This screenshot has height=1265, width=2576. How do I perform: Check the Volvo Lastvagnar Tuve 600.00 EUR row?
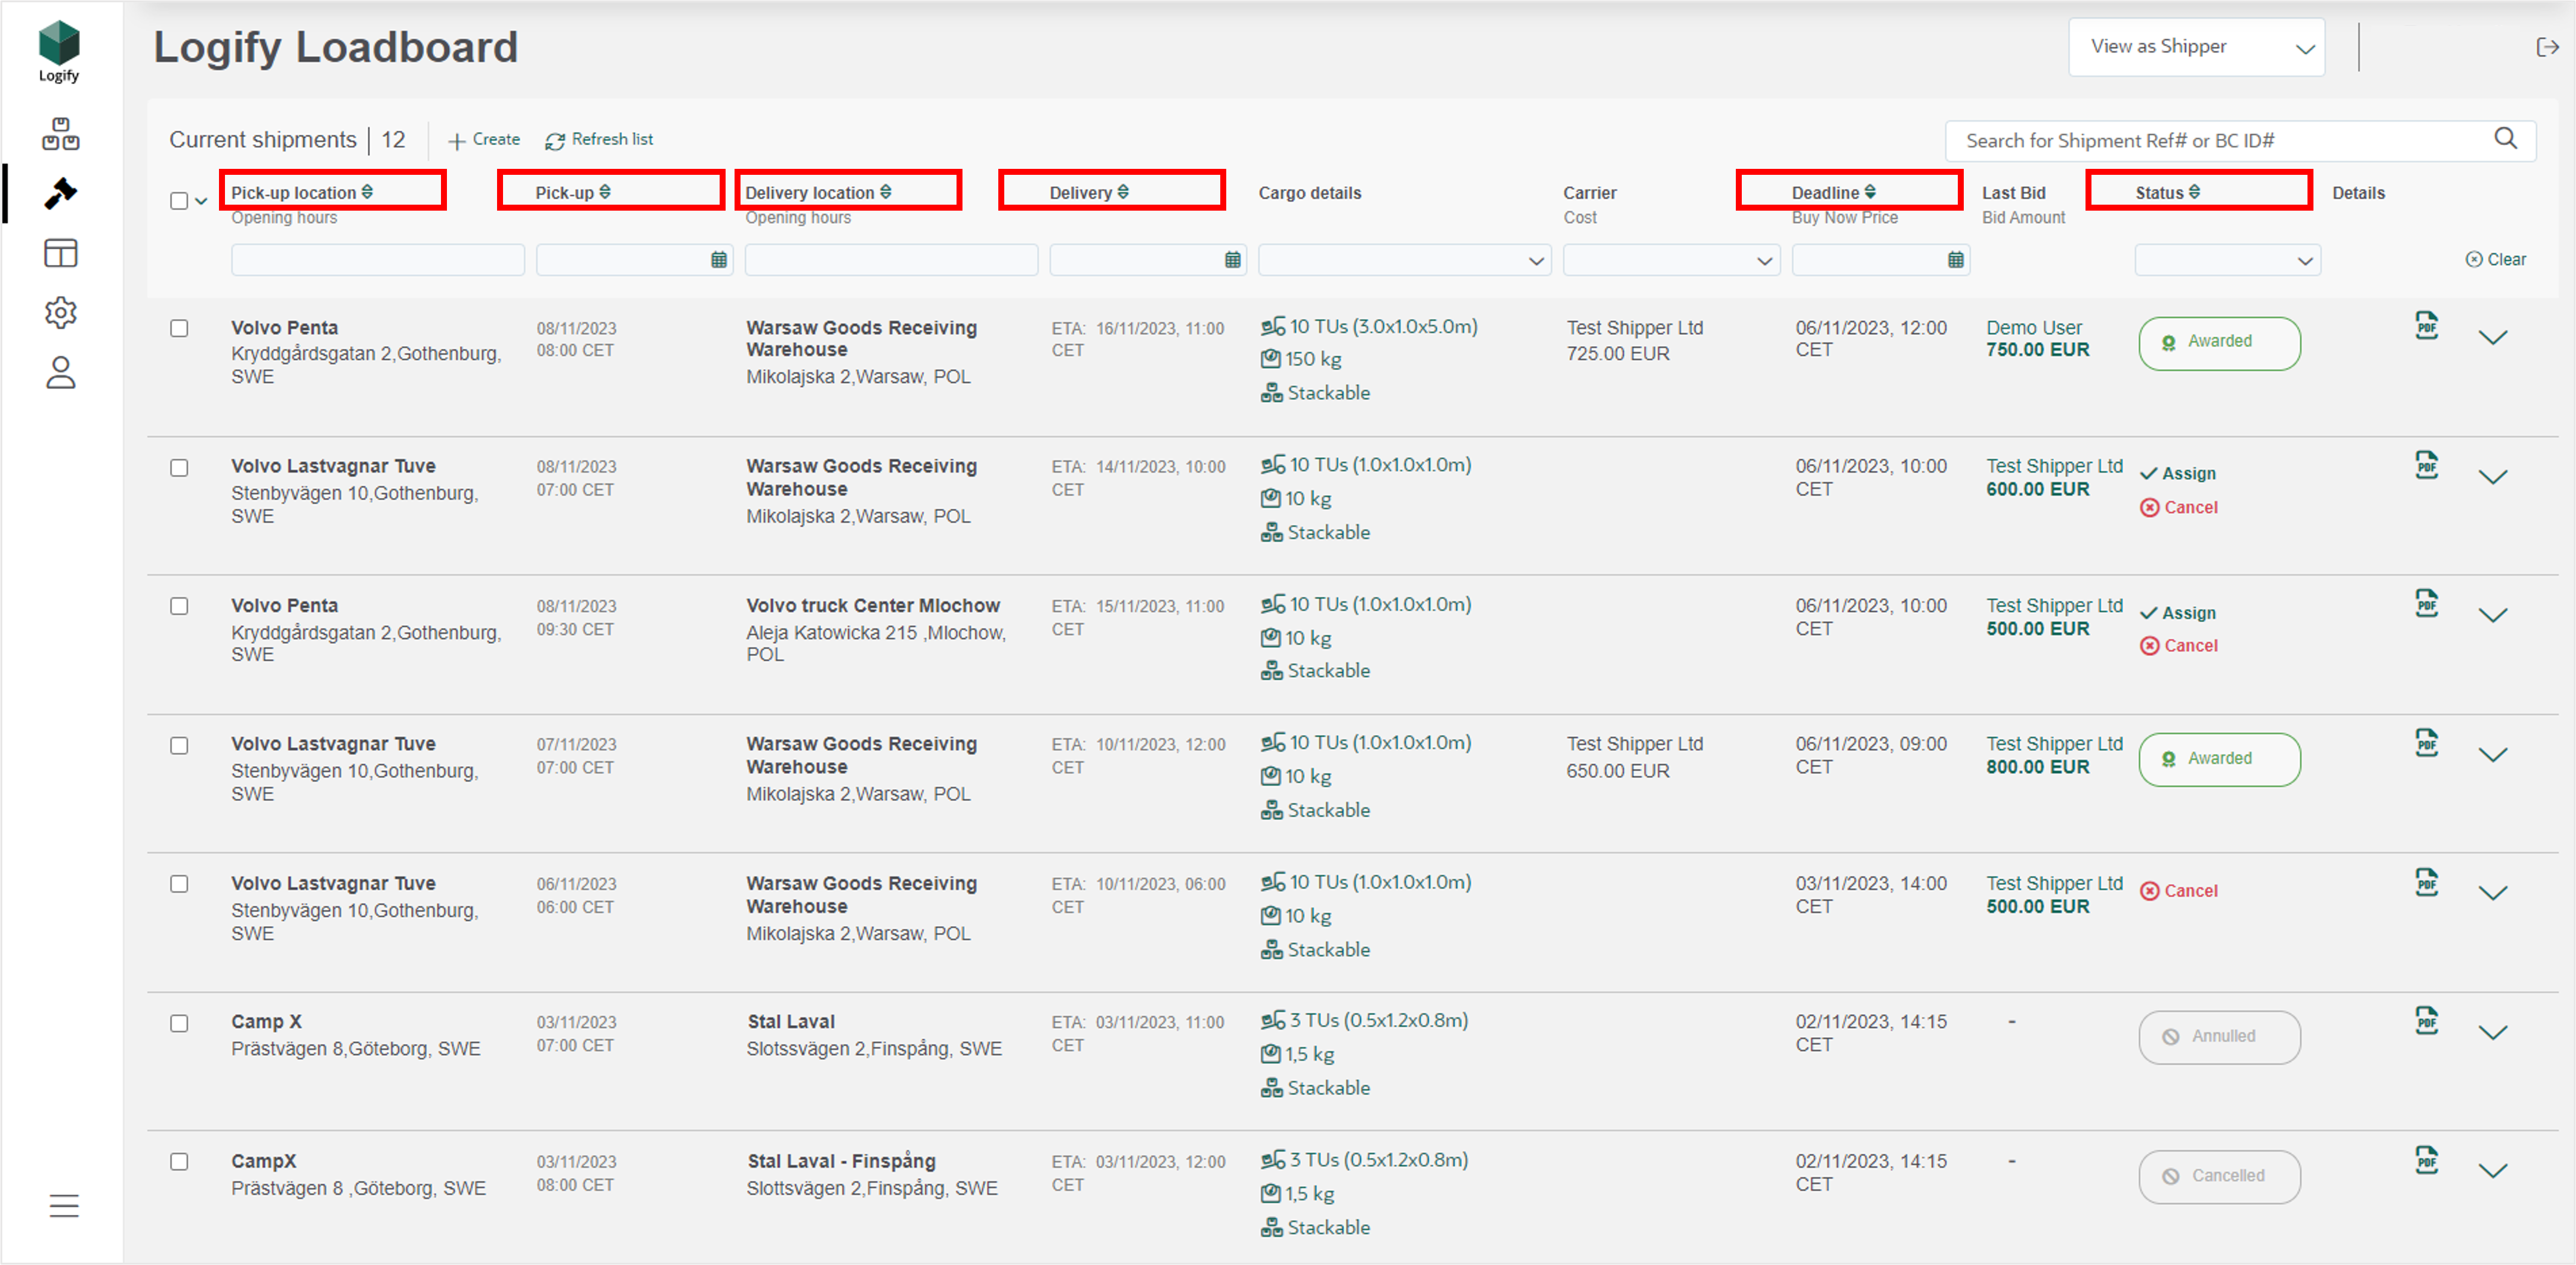[x=179, y=467]
